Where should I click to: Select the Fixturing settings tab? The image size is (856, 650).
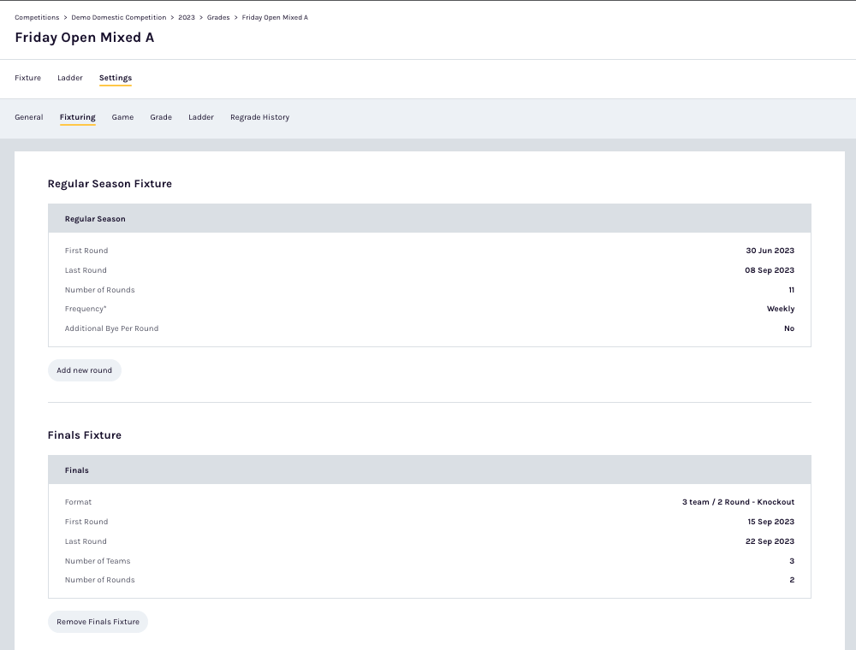pos(77,117)
